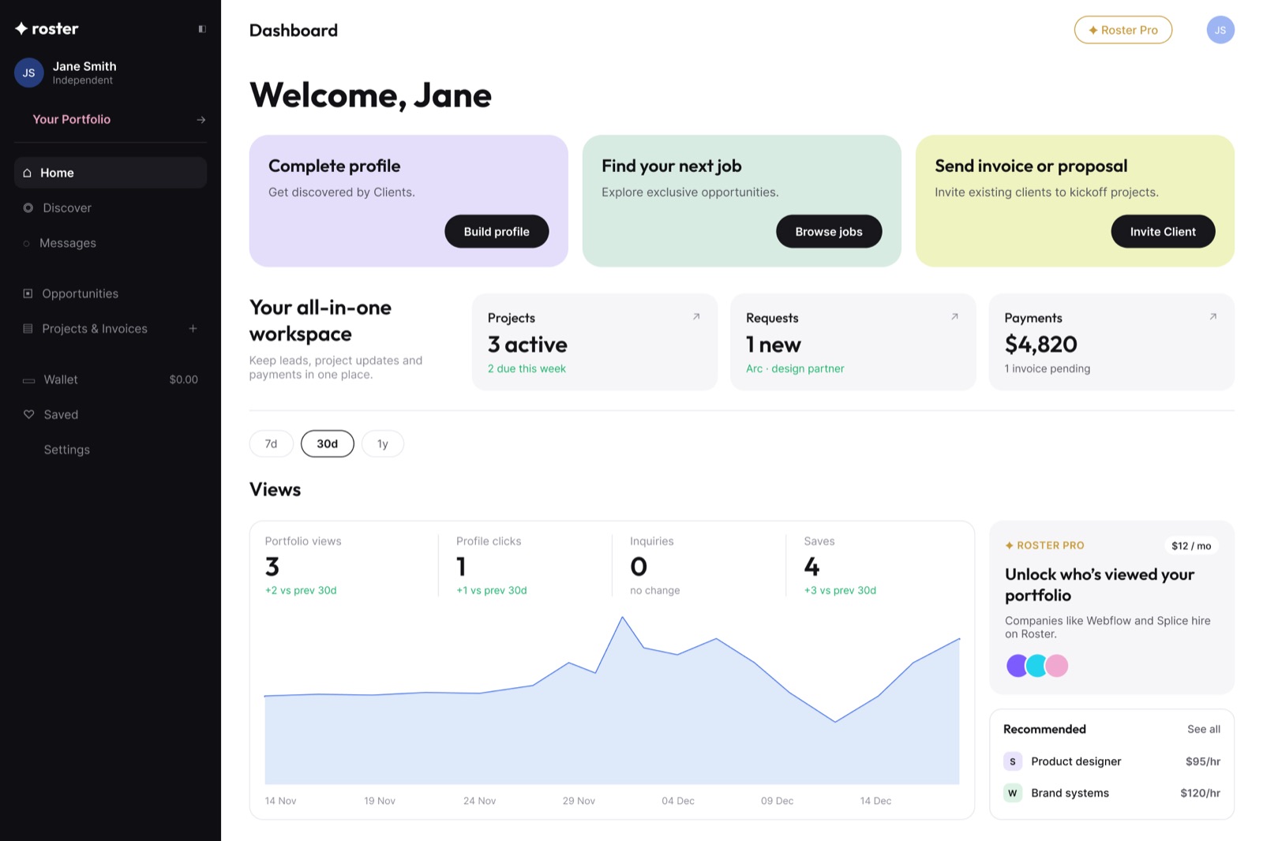Click the Build profile button
1263x841 pixels.
pos(497,231)
